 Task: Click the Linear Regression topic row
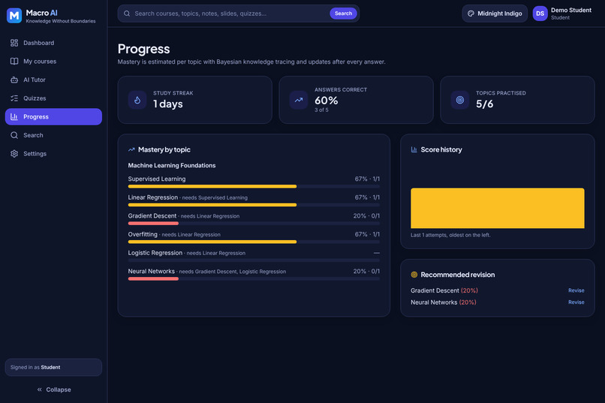coord(254,200)
